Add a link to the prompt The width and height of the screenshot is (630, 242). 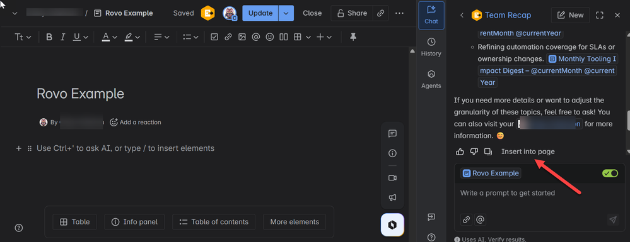pos(466,219)
